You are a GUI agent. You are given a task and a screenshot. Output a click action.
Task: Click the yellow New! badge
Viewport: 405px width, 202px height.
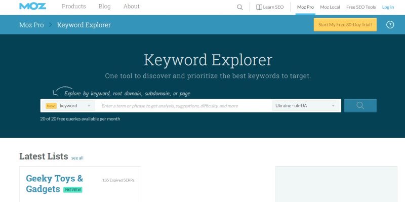[x=51, y=106]
